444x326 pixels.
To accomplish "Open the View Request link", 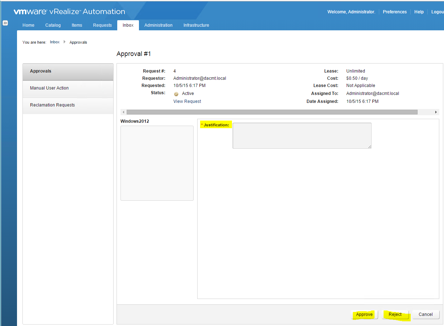I will click(x=187, y=101).
